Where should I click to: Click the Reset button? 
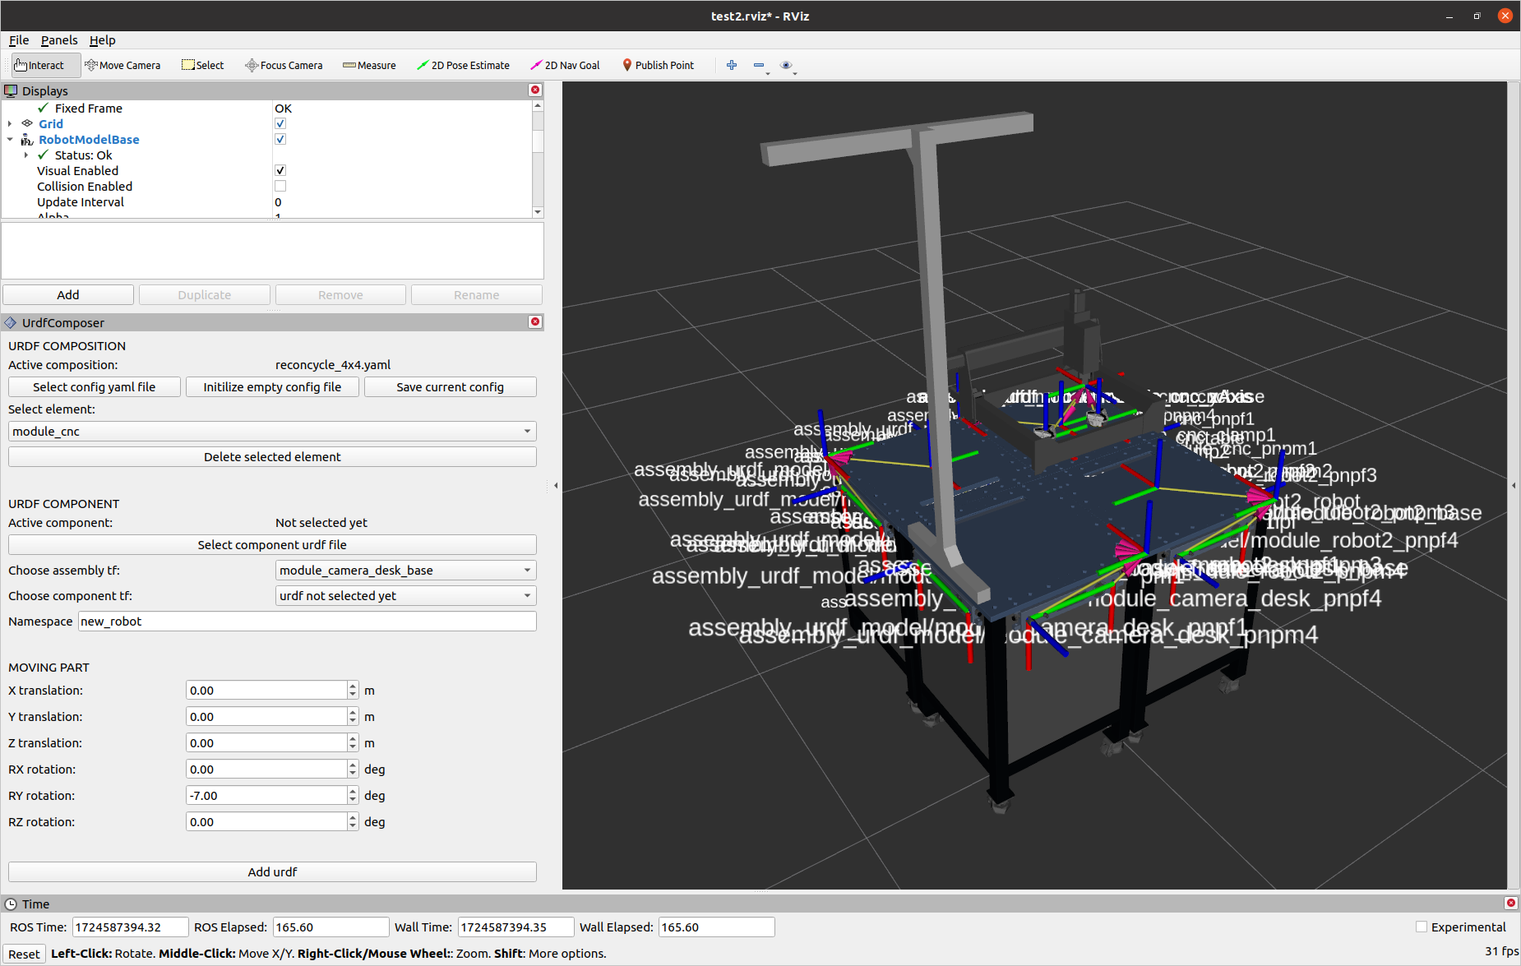click(x=24, y=954)
